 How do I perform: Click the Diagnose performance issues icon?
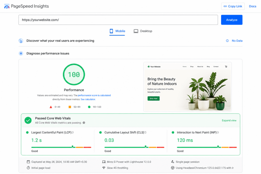point(21,53)
